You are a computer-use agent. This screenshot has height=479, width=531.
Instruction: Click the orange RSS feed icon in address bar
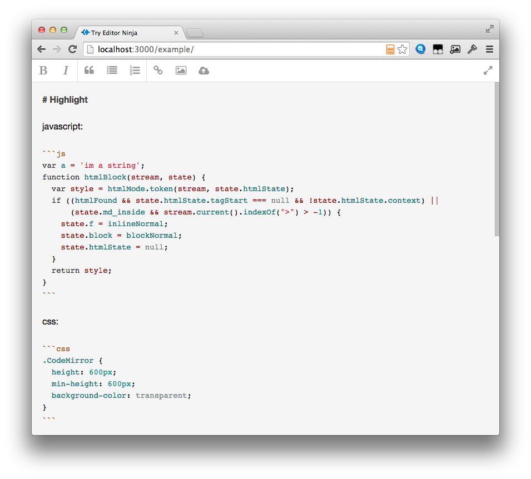[x=390, y=49]
